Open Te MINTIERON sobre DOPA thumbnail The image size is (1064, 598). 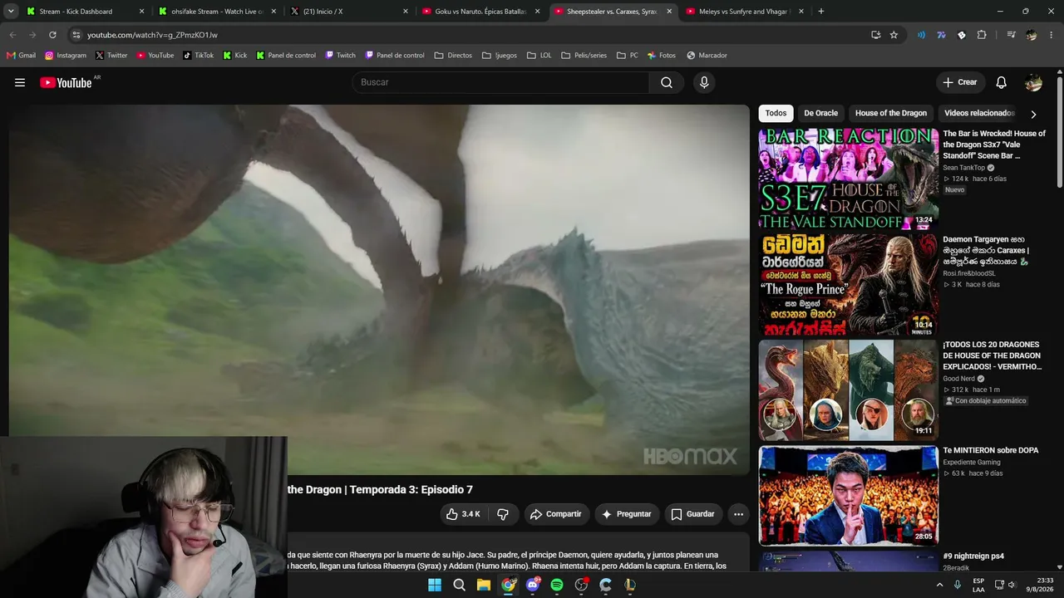(848, 496)
